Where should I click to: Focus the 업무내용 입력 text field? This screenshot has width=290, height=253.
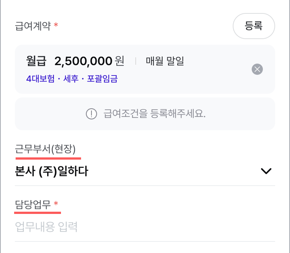[x=145, y=227]
